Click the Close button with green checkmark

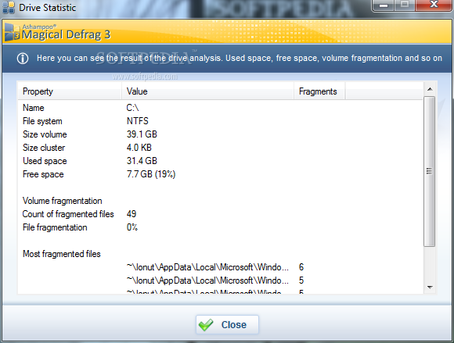click(x=227, y=324)
